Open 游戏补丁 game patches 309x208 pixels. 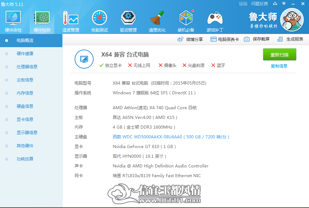[x=215, y=21]
